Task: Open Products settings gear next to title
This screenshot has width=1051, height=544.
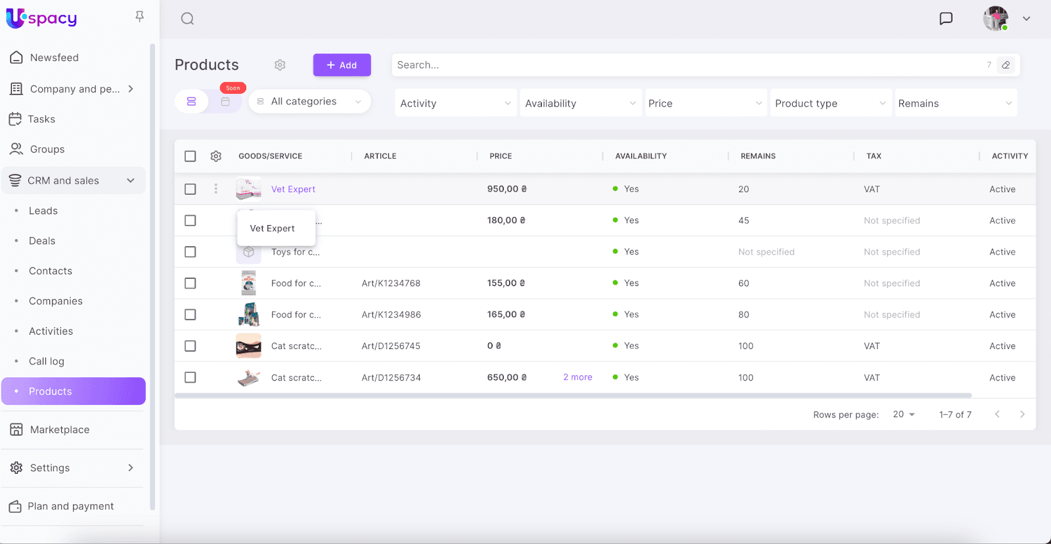Action: [x=280, y=65]
